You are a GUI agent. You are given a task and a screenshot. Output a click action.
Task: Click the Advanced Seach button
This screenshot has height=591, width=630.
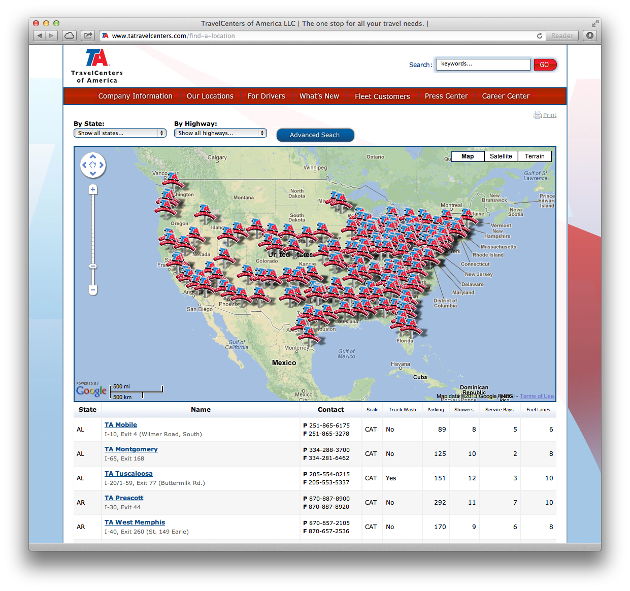tap(315, 135)
